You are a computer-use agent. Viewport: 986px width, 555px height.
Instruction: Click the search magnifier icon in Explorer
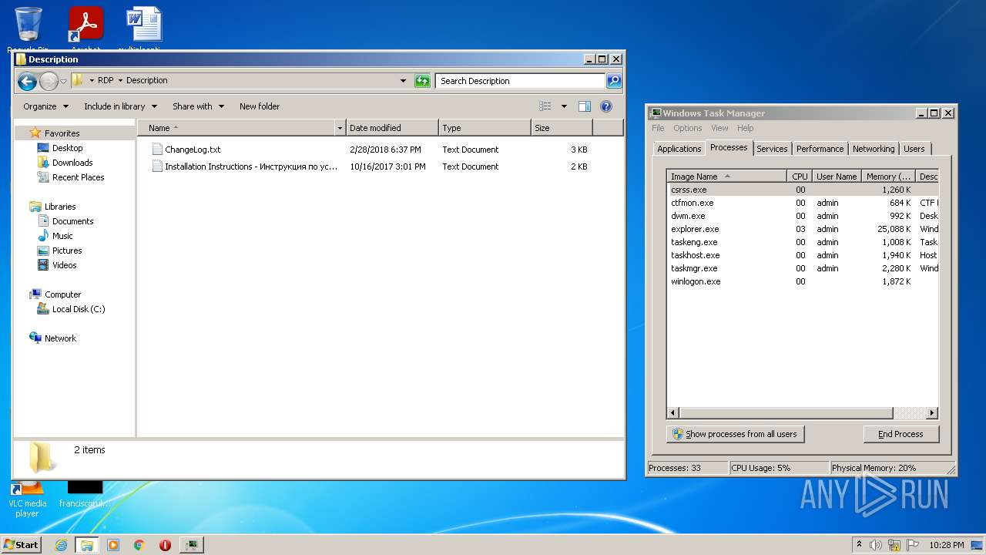614,80
